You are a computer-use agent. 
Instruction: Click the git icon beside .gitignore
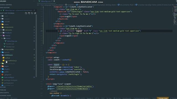[2, 75]
